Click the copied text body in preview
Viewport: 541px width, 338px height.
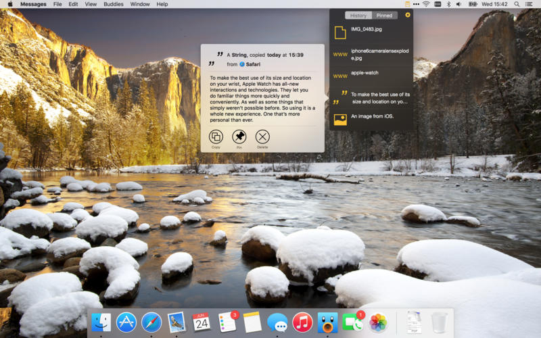pos(262,99)
